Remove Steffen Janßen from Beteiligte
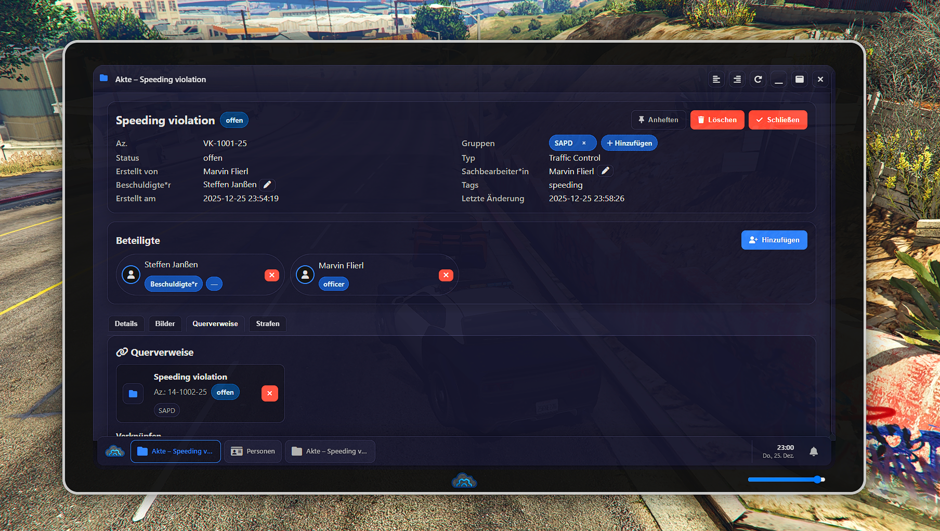940x531 pixels. pyautogui.click(x=271, y=275)
